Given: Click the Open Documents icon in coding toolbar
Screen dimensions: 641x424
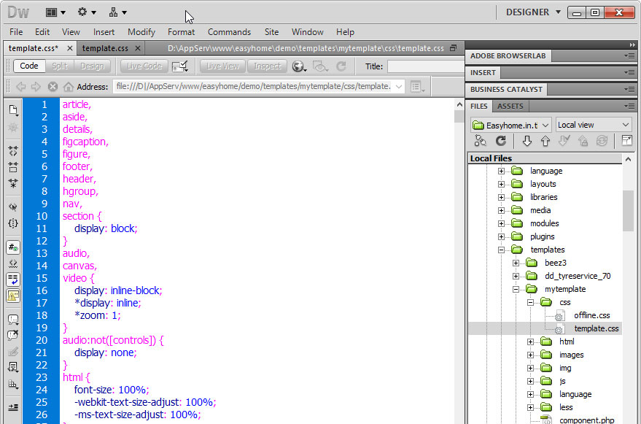Looking at the screenshot, I should tap(13, 110).
